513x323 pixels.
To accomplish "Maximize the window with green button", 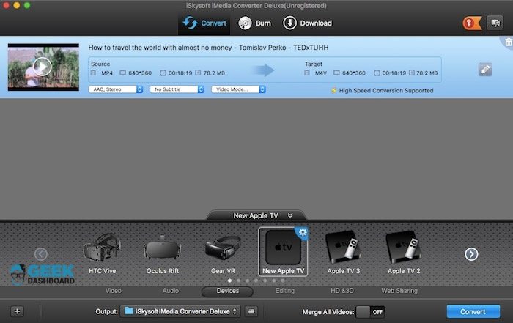I will click(27, 5).
